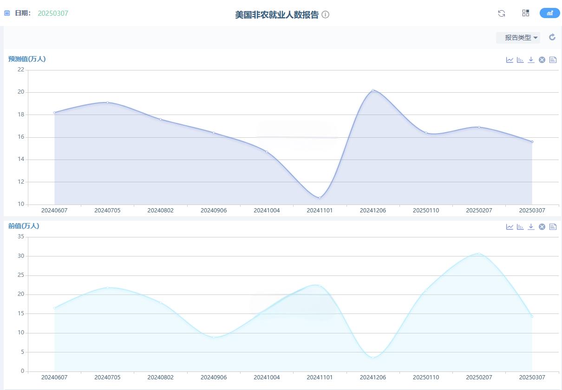Open the date field showing 20250307
562x390 pixels.
tap(53, 13)
